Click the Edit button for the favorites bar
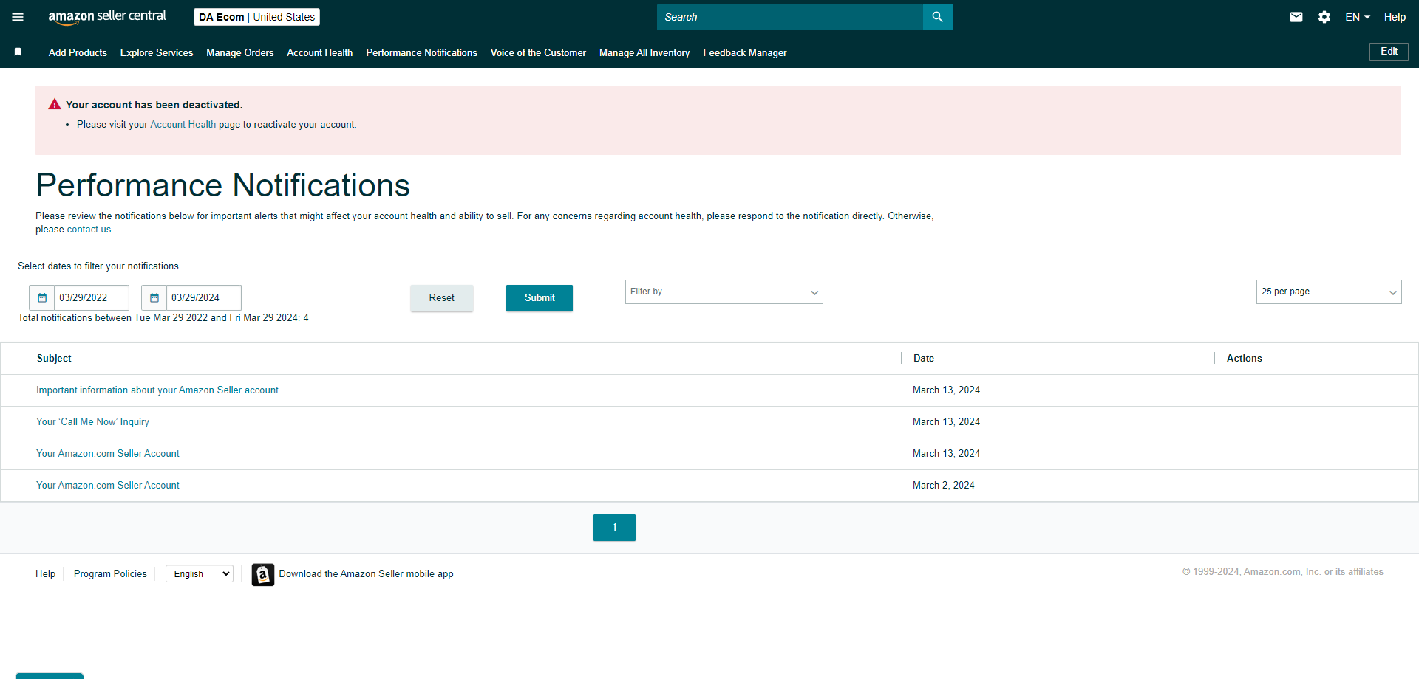1419x679 pixels. (1389, 52)
